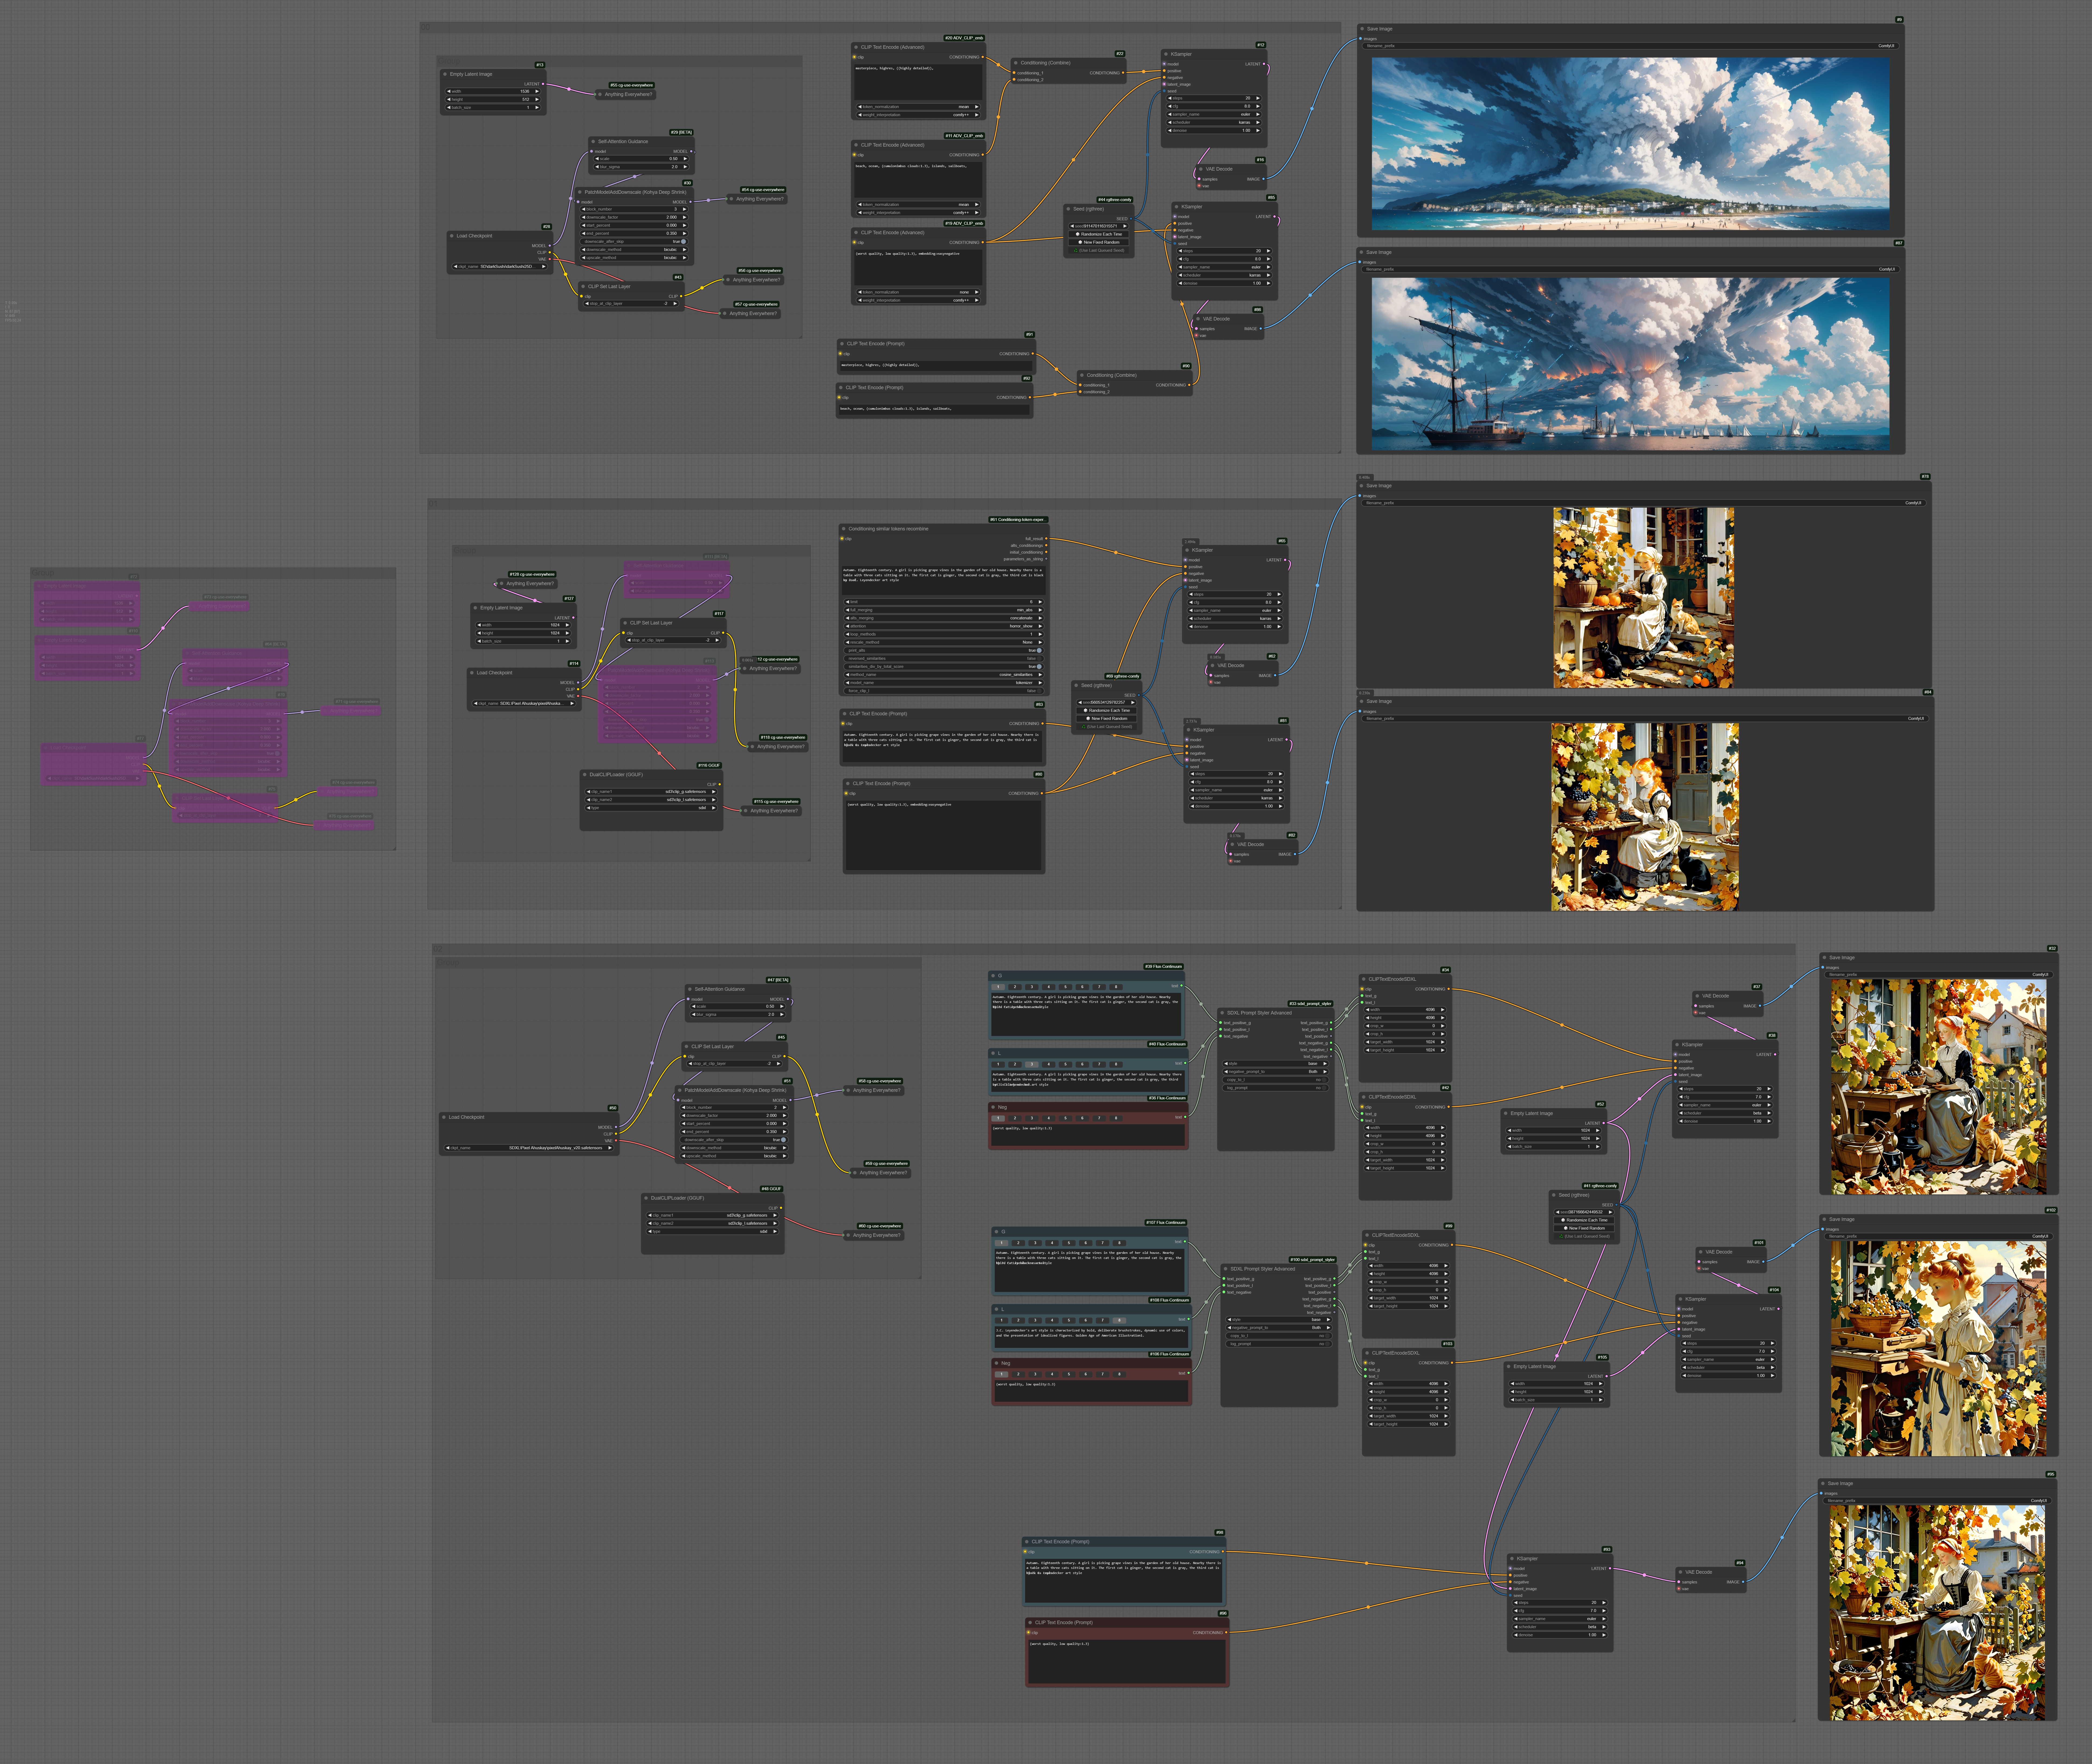Collapse CLIPTextEncodeSDXL node #34 title dot
The width and height of the screenshot is (2092, 1764).
tap(1364, 979)
